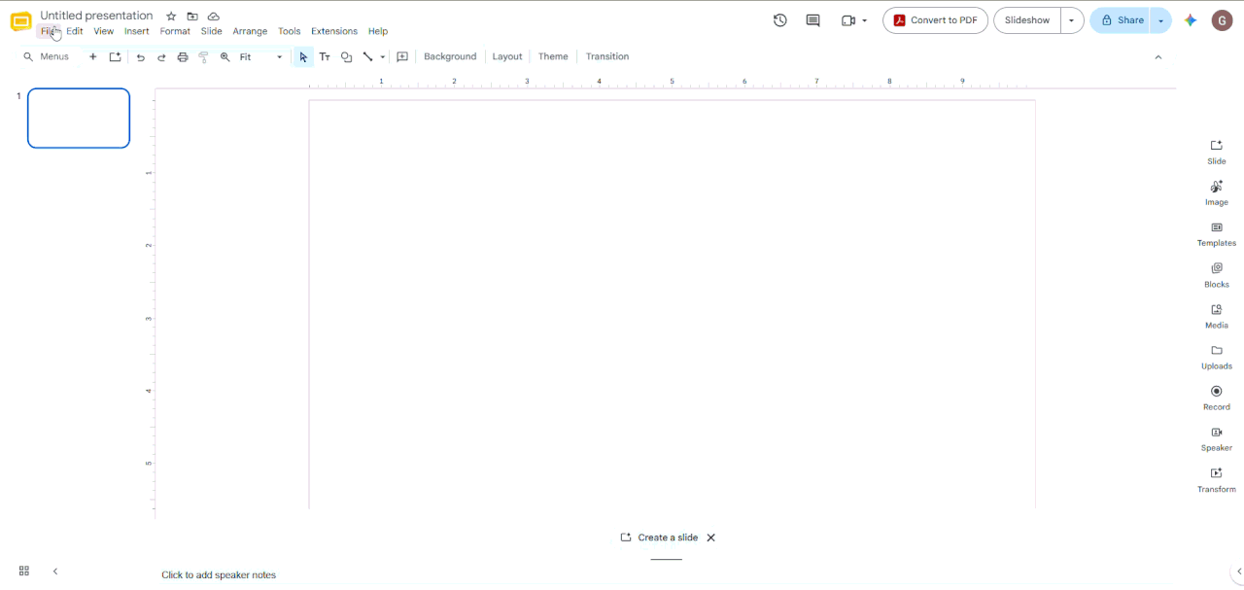Click Convert to PDF button

click(936, 20)
